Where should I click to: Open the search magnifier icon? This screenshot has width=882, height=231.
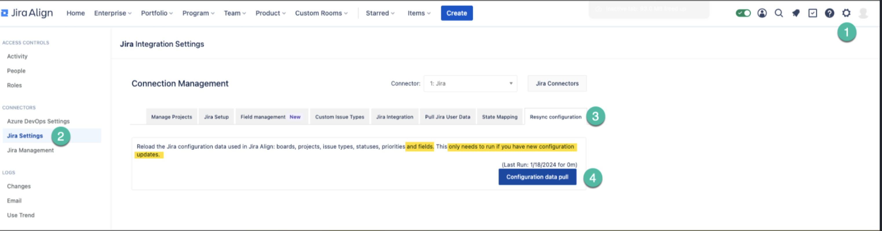click(x=779, y=13)
